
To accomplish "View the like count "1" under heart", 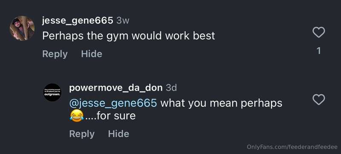I will tap(318, 51).
